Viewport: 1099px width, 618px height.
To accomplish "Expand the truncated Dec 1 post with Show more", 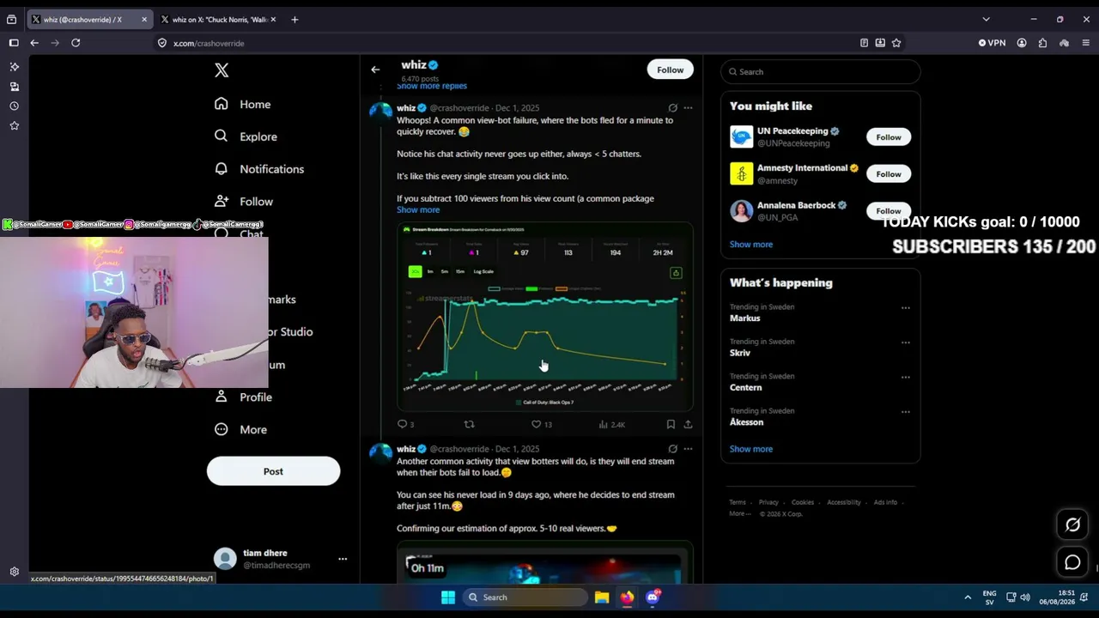I will pos(418,210).
